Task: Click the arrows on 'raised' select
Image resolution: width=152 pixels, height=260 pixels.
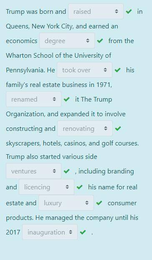Action: (x=117, y=11)
